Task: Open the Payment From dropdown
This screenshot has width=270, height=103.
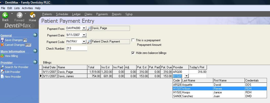Action: pyautogui.click(x=84, y=28)
